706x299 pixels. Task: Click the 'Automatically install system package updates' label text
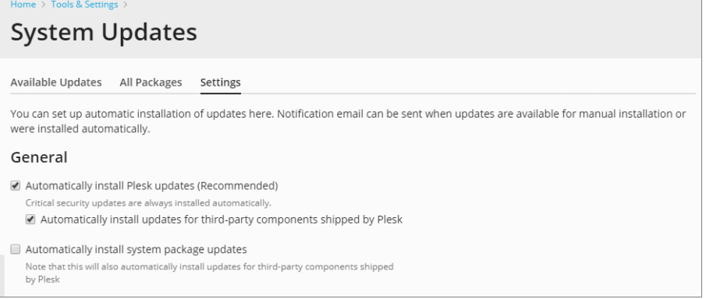pos(136,249)
